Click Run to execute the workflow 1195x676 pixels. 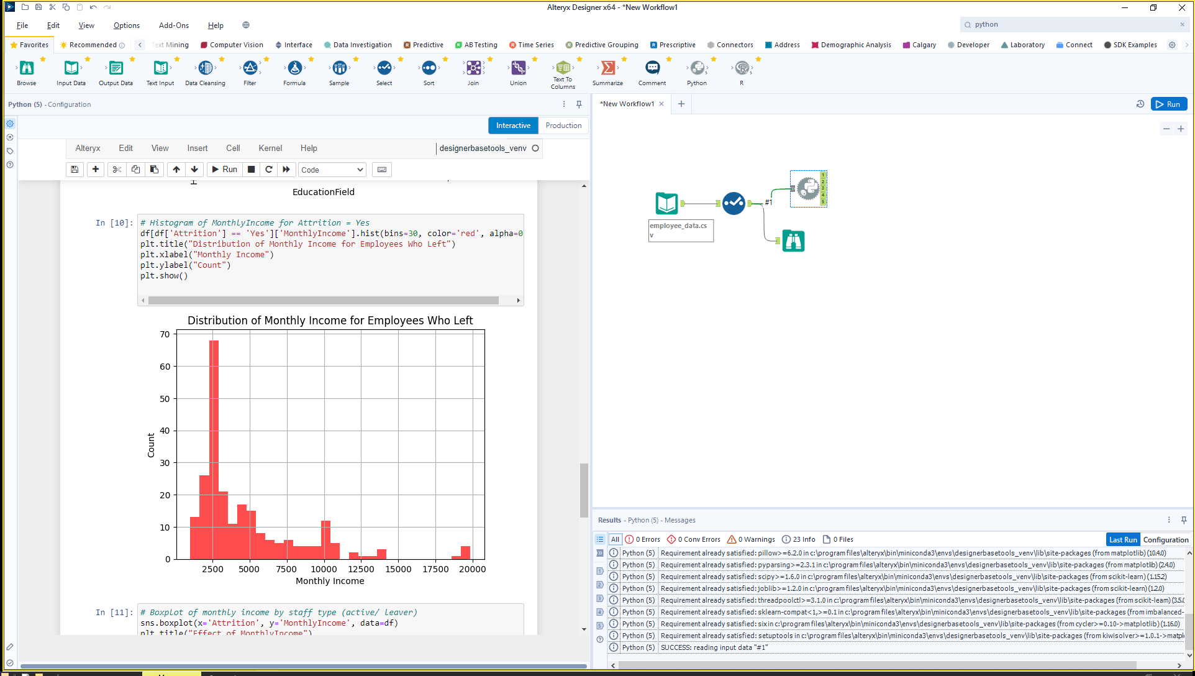(x=1168, y=104)
